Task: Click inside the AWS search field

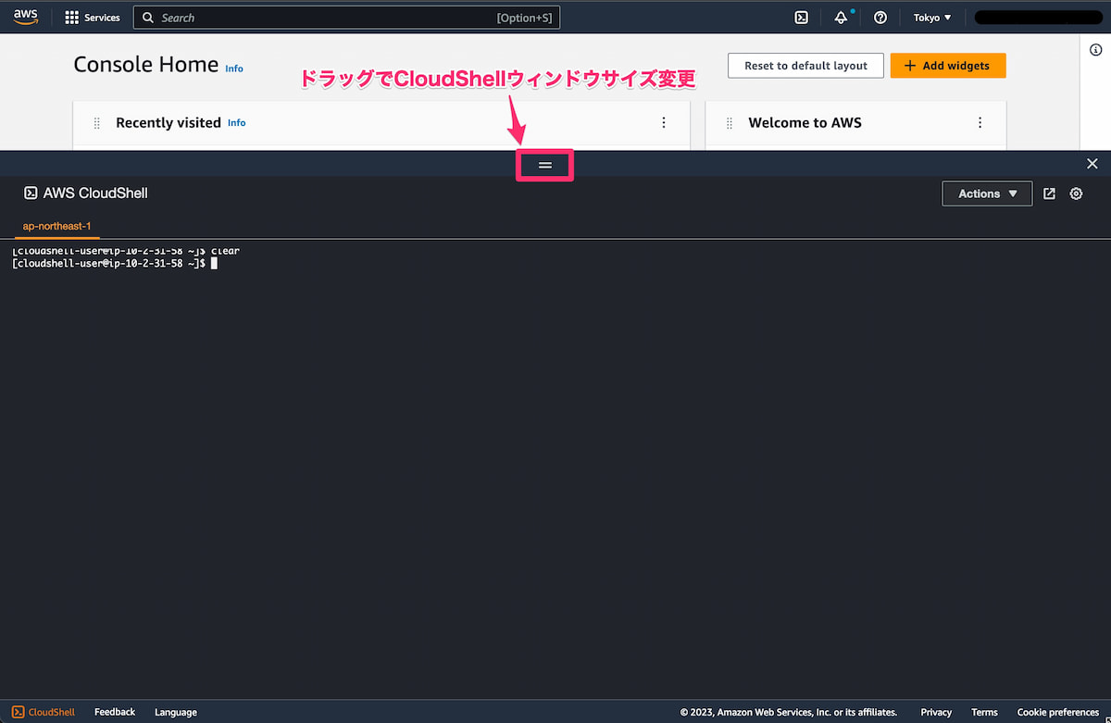Action: [x=346, y=17]
